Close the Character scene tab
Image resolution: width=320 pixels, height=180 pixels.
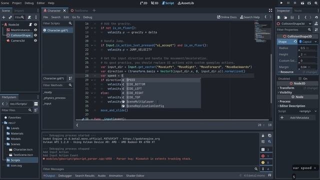[x=64, y=10]
